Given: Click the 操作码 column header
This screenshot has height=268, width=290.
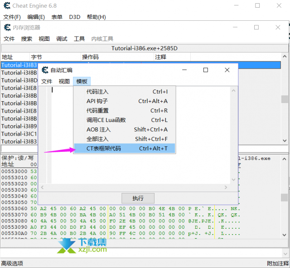Looking at the screenshot, I should click(x=117, y=57).
